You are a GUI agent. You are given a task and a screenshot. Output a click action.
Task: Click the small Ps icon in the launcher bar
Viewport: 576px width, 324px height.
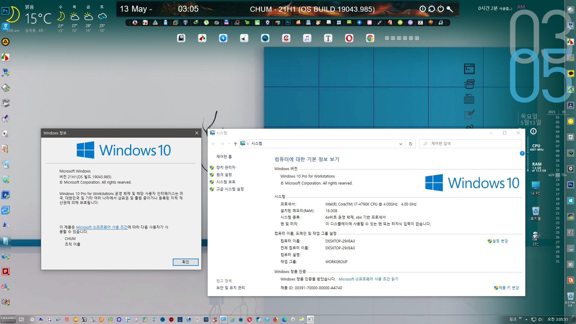[x=288, y=22]
